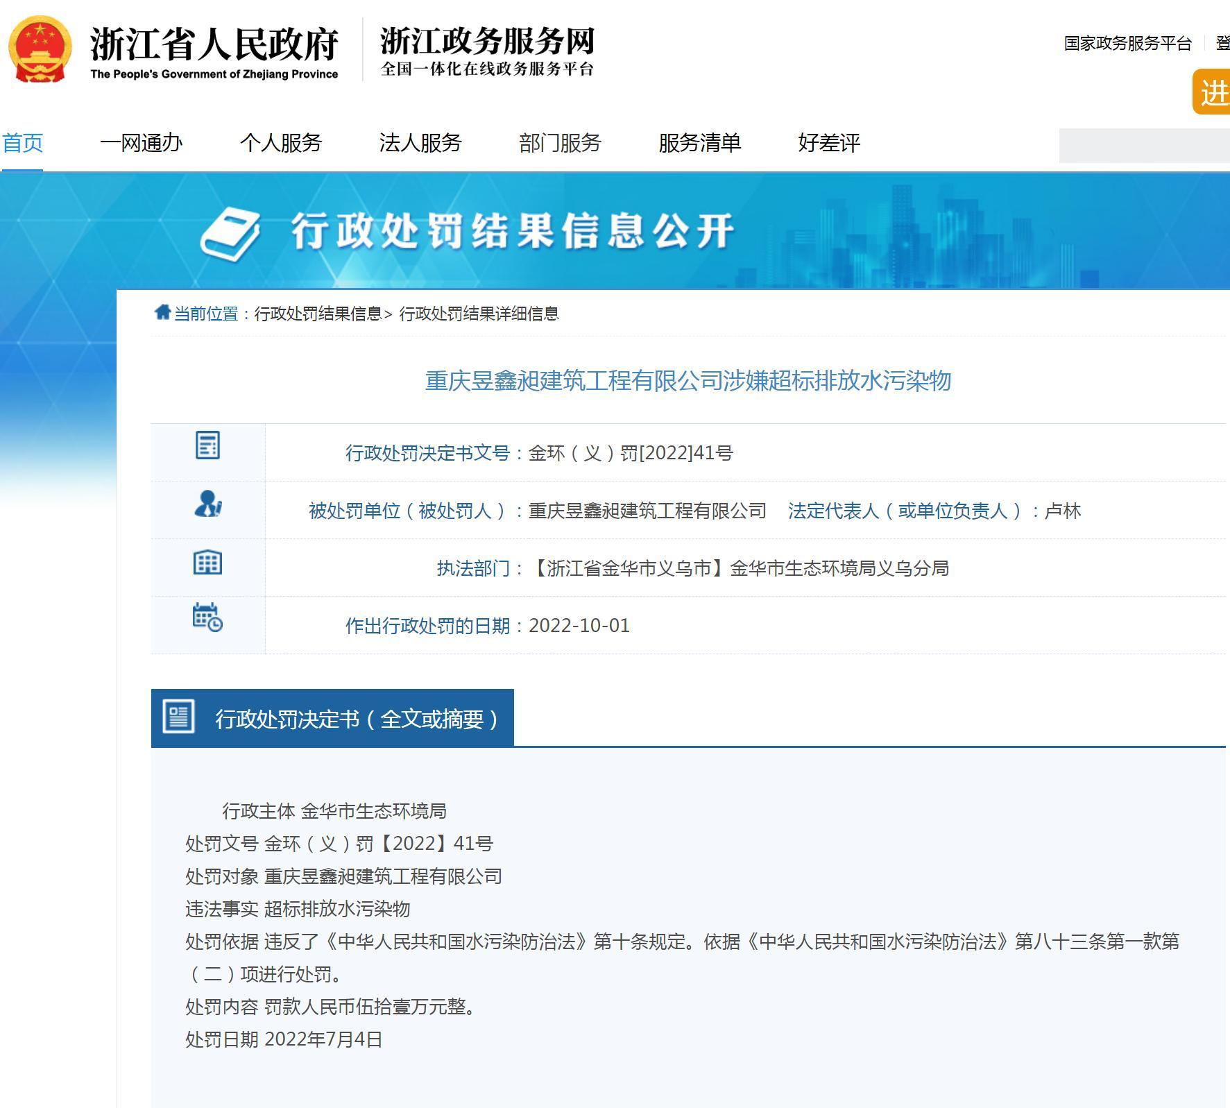Screen dimensions: 1230x1108
Task: Click the calendar icon in the 日期 row
Action: point(207,617)
